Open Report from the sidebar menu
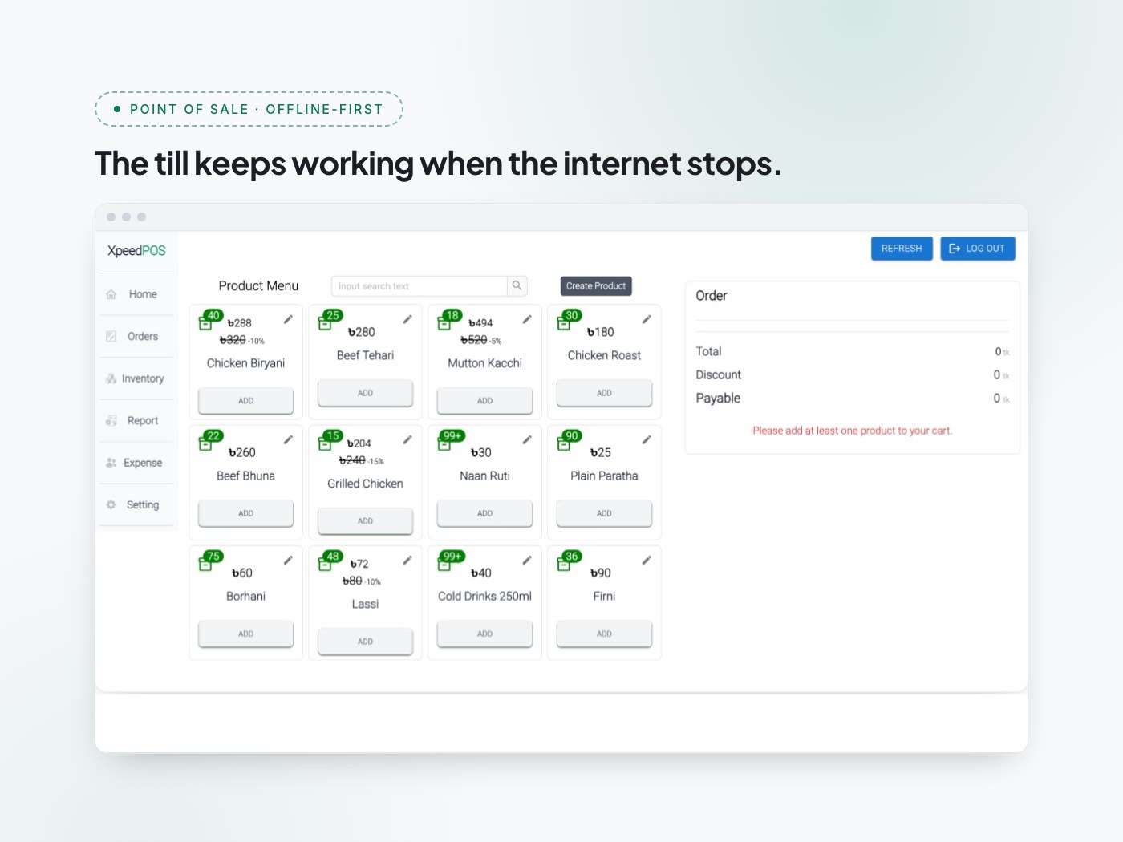This screenshot has width=1123, height=842. 136,421
